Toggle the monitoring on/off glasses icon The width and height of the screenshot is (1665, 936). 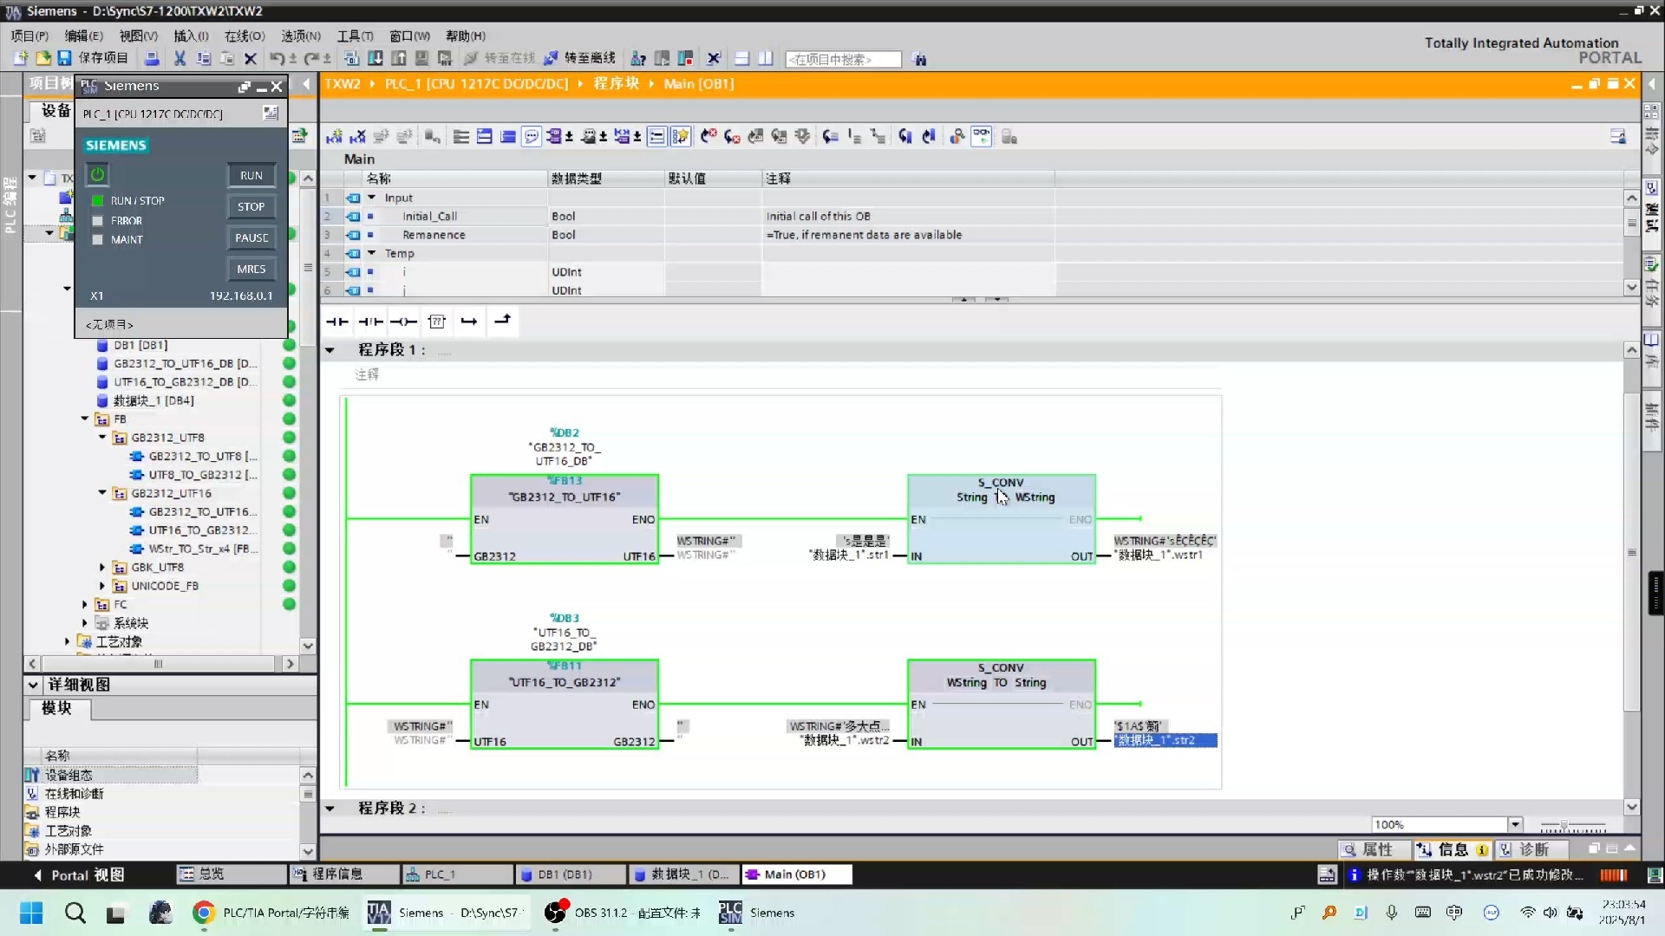(981, 136)
